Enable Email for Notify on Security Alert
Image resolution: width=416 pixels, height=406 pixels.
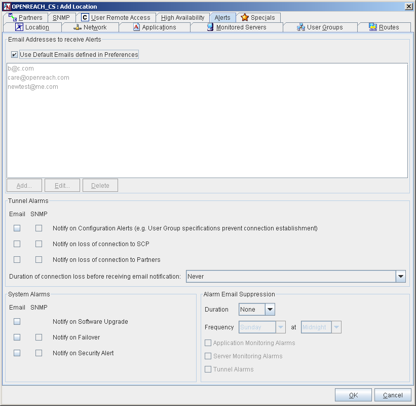click(x=17, y=353)
